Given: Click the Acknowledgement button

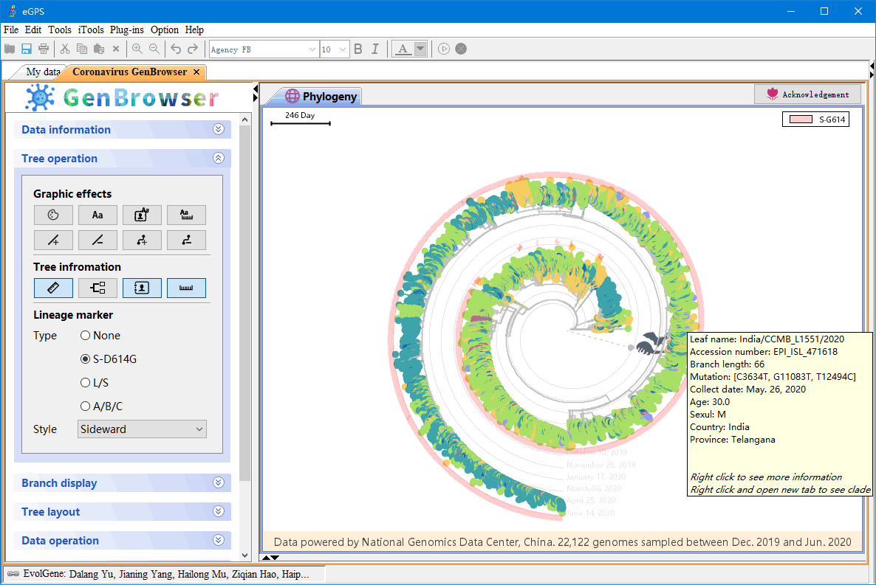Looking at the screenshot, I should pos(807,94).
